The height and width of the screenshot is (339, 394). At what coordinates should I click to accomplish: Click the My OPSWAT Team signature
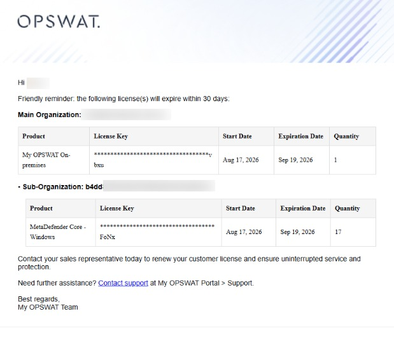point(48,307)
